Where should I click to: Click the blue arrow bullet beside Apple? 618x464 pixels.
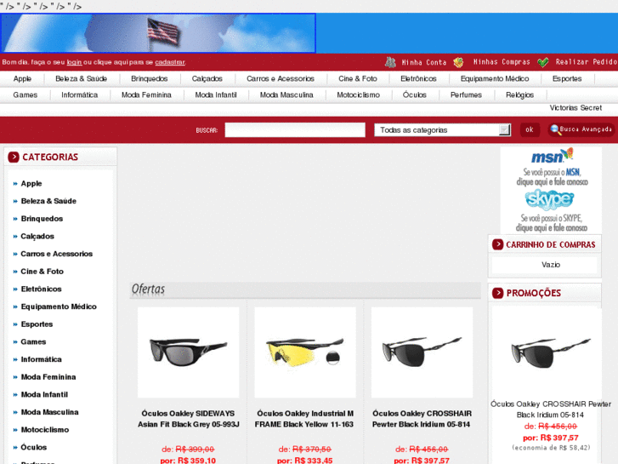[15, 184]
